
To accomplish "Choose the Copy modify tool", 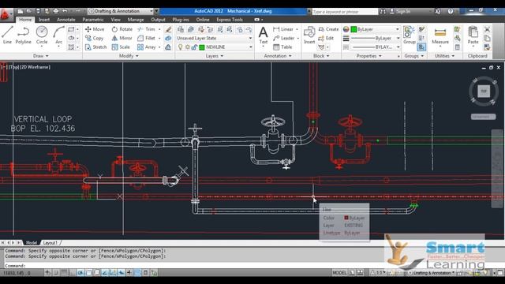I will (x=94, y=38).
